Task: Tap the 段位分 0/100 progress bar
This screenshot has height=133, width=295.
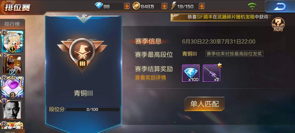Action: pyautogui.click(x=92, y=109)
